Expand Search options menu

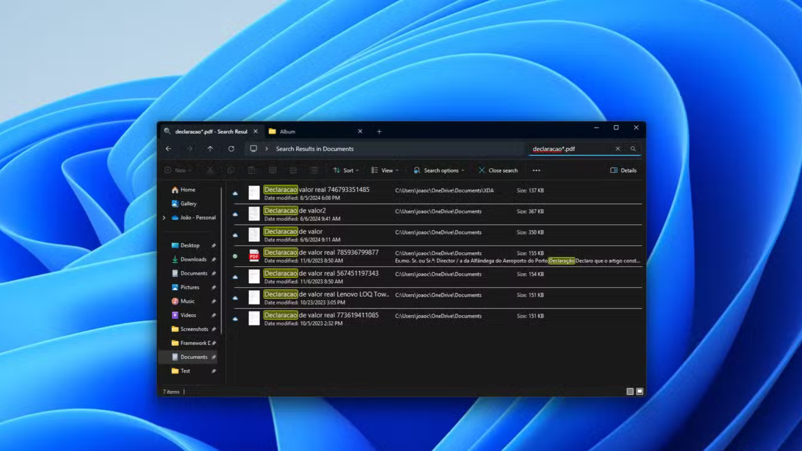(439, 170)
